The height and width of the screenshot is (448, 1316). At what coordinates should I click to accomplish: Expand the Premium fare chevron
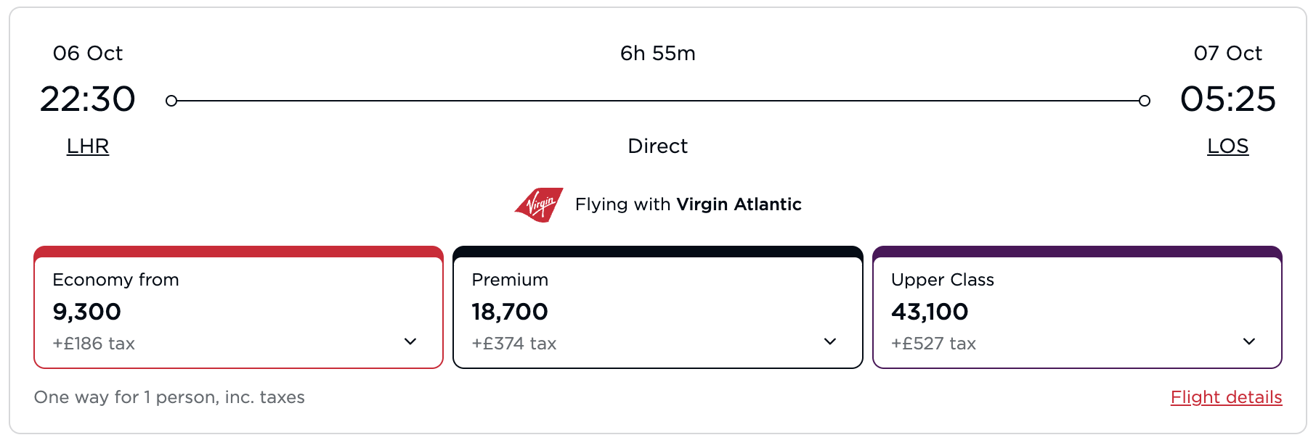click(830, 341)
